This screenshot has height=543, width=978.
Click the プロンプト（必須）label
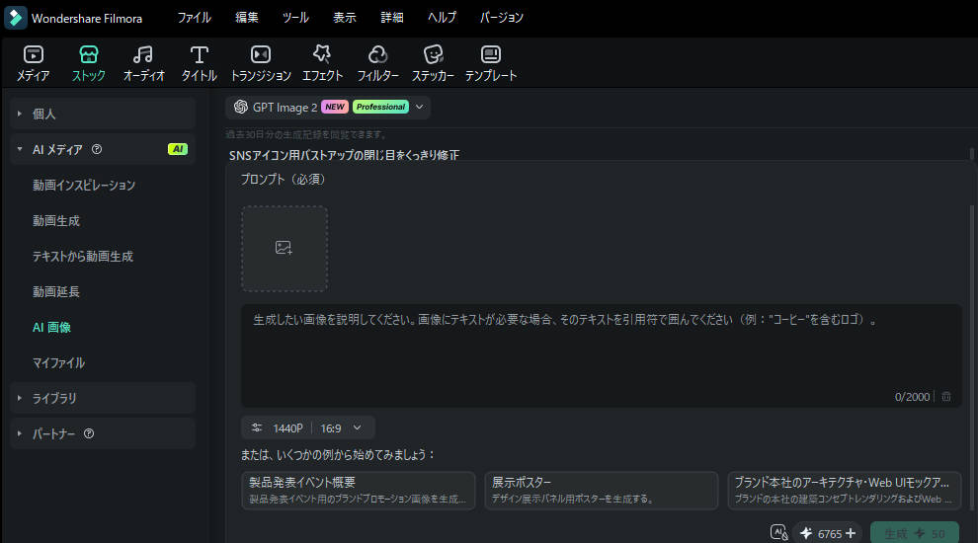284,180
